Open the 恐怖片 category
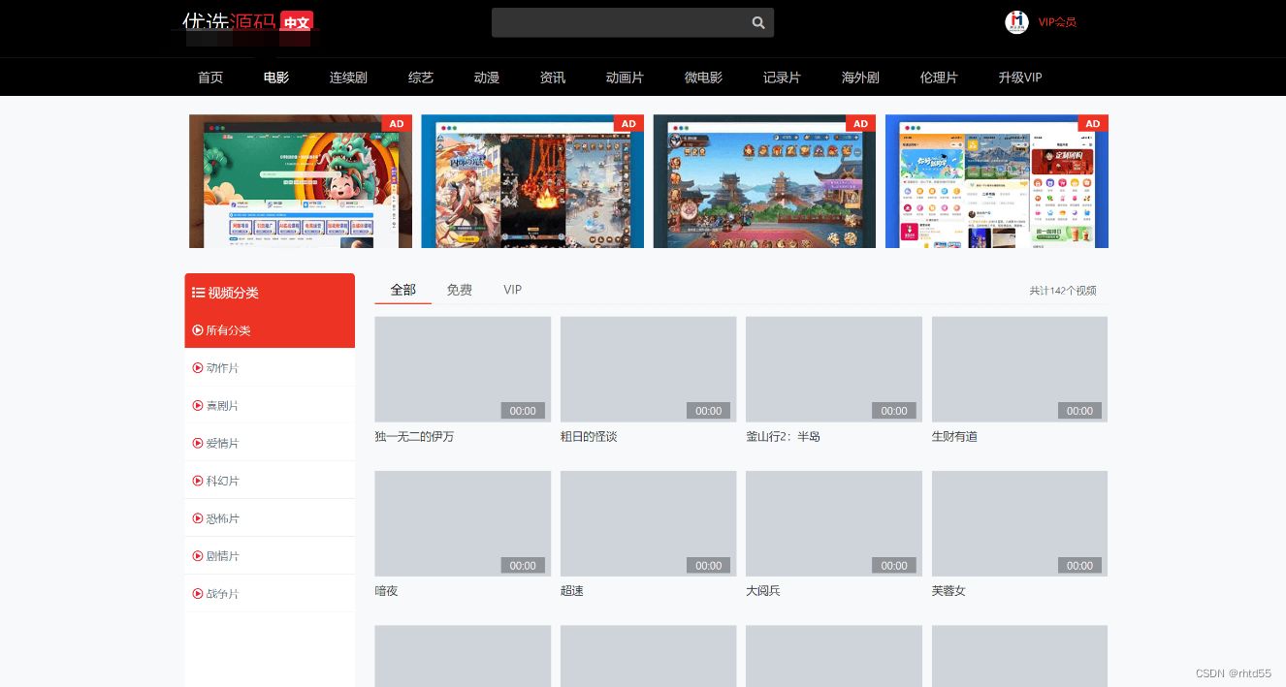1286x687 pixels. [222, 519]
